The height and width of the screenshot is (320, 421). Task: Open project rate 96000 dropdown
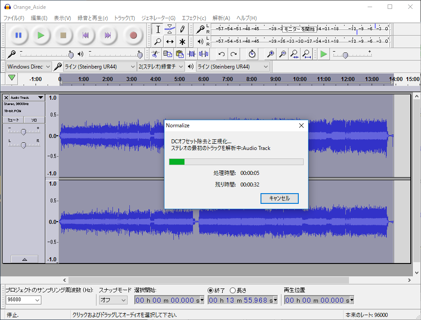pos(24,300)
